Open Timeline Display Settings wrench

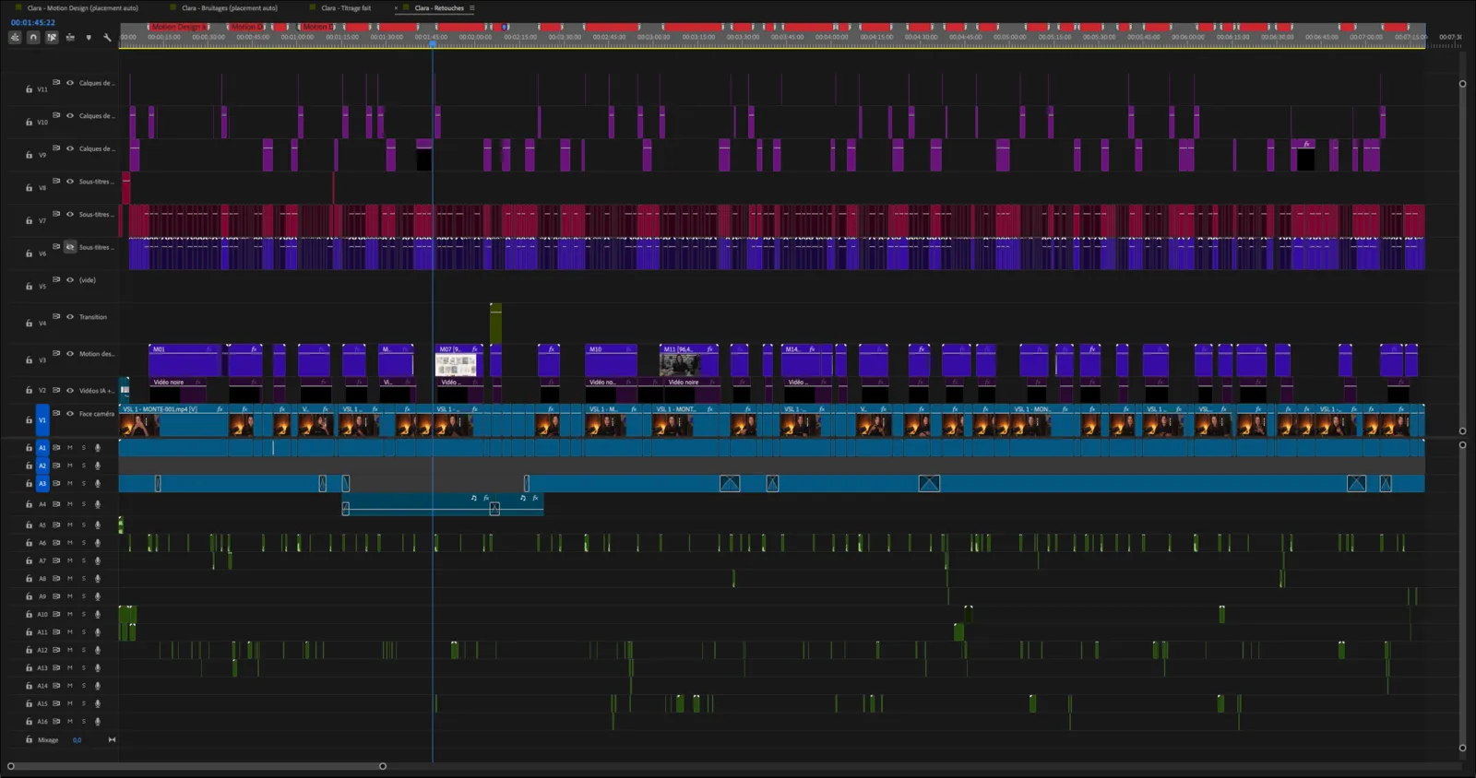[107, 38]
